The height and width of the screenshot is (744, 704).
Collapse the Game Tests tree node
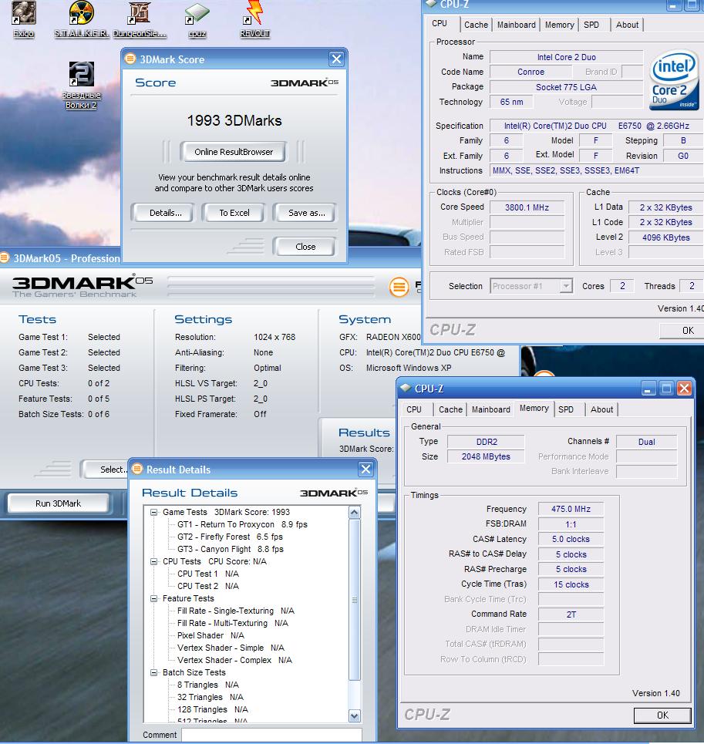coord(153,512)
